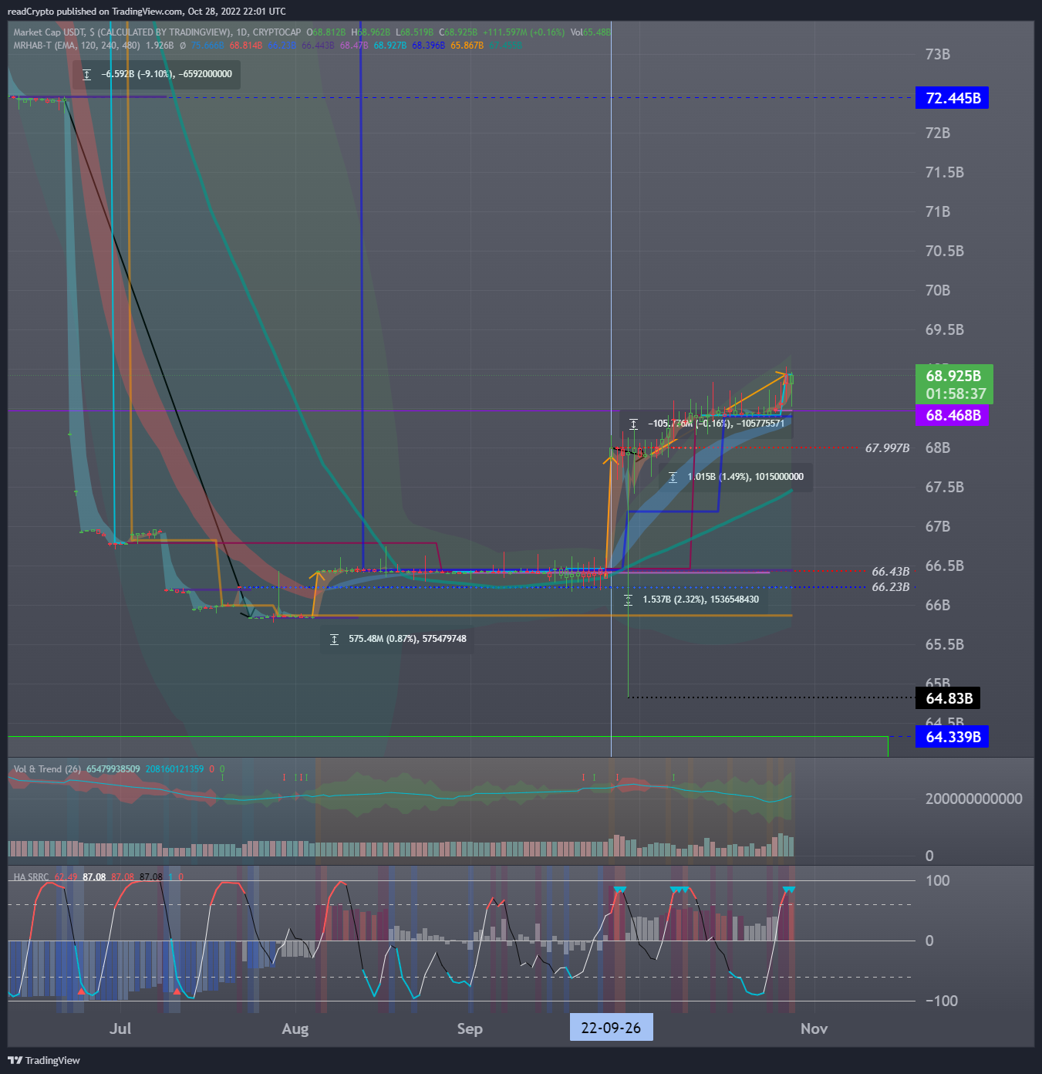Click the cyan triangle at the 22-09-26 peak

tap(619, 890)
